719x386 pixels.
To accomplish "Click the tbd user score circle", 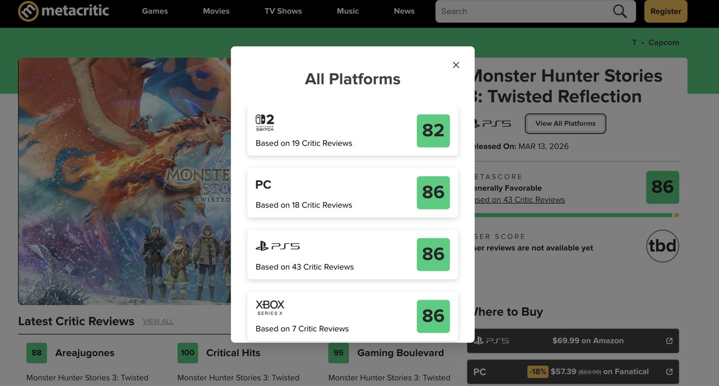I will [662, 246].
